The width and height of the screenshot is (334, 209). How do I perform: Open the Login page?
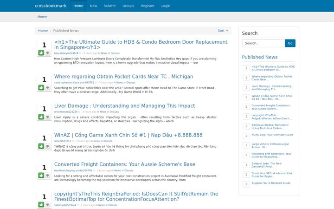(x=166, y=6)
